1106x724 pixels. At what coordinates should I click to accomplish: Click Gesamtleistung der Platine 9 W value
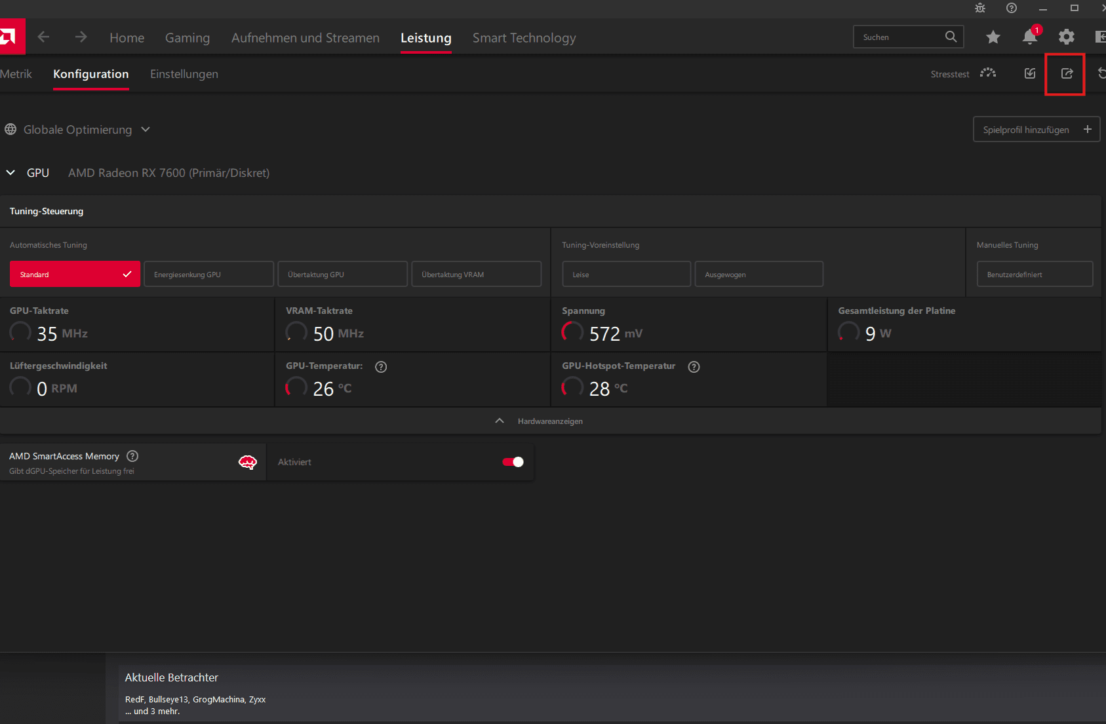[879, 333]
